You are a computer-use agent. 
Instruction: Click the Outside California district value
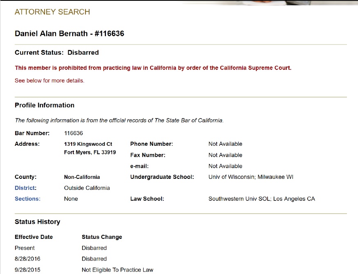[87, 188]
